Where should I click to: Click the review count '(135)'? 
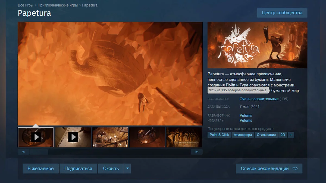tap(284, 99)
